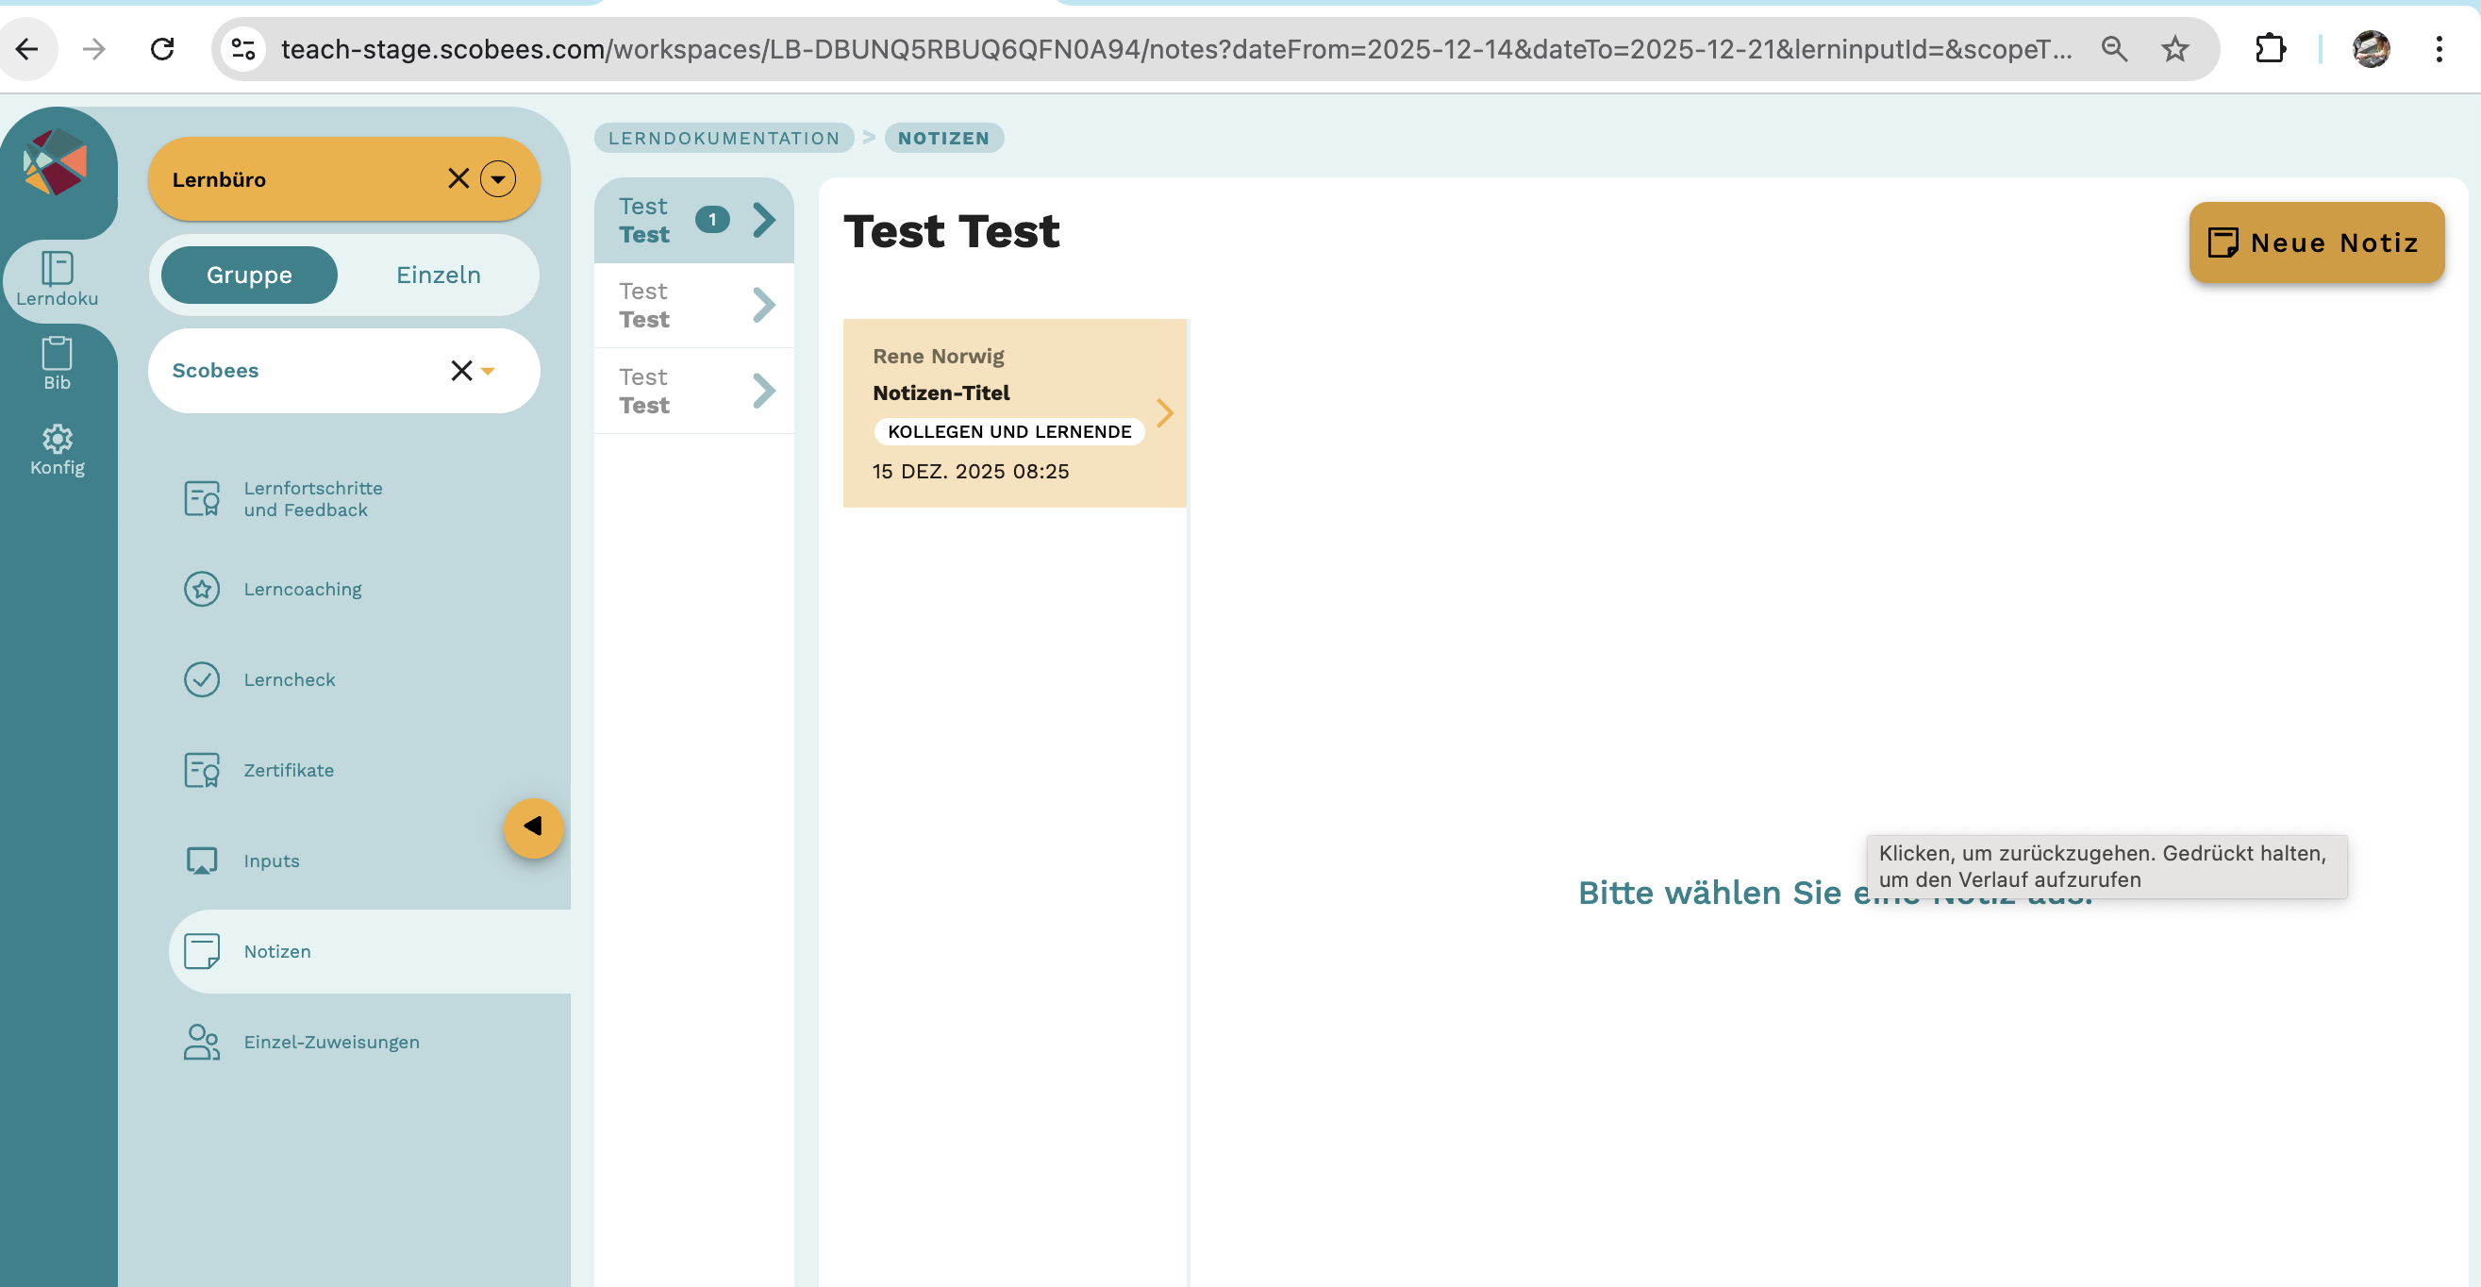The height and width of the screenshot is (1287, 2481).
Task: Open the Notizen-Titel note card
Action: [1013, 412]
